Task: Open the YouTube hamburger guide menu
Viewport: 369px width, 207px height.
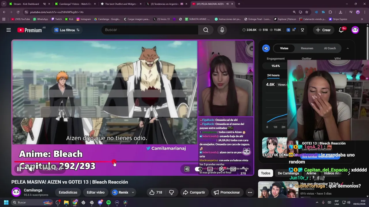Action: 9,30
